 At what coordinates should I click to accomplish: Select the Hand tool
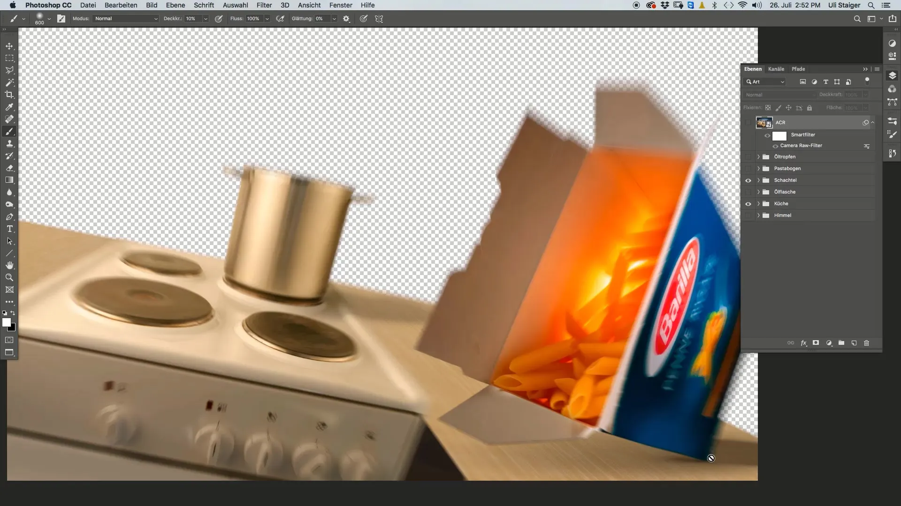tap(9, 265)
